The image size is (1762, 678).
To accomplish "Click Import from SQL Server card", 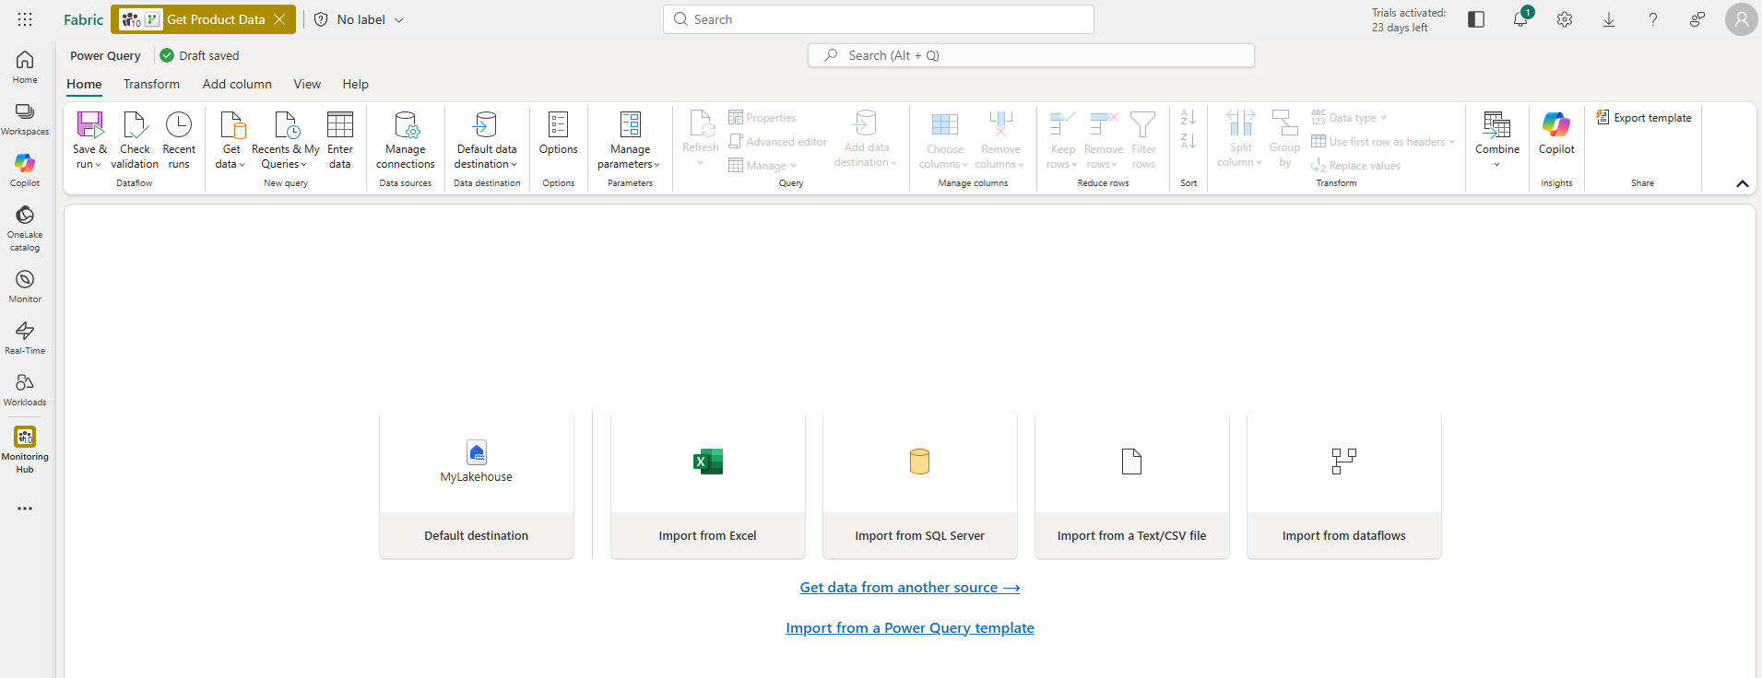I will point(920,485).
